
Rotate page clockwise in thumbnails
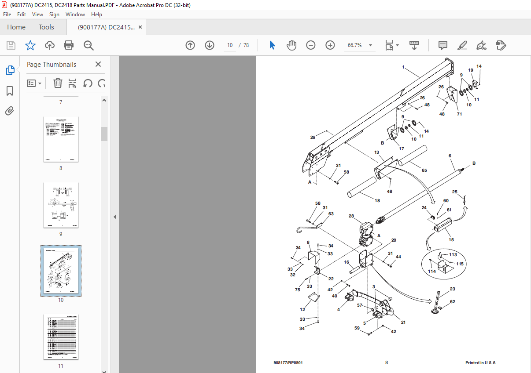point(102,83)
